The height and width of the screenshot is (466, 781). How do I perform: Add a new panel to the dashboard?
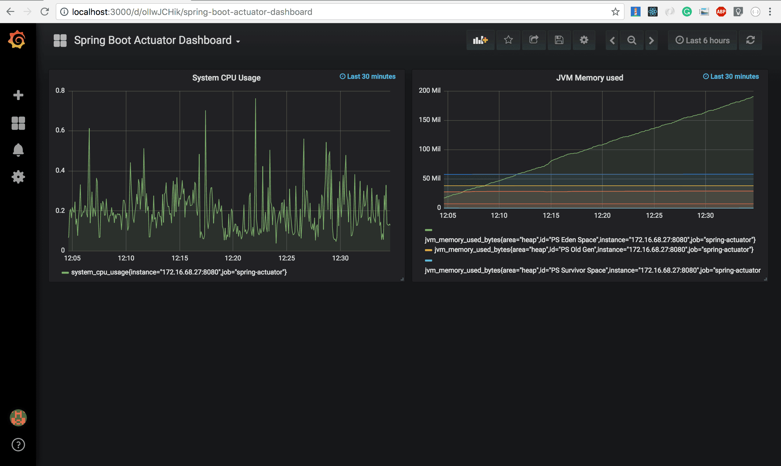click(480, 40)
